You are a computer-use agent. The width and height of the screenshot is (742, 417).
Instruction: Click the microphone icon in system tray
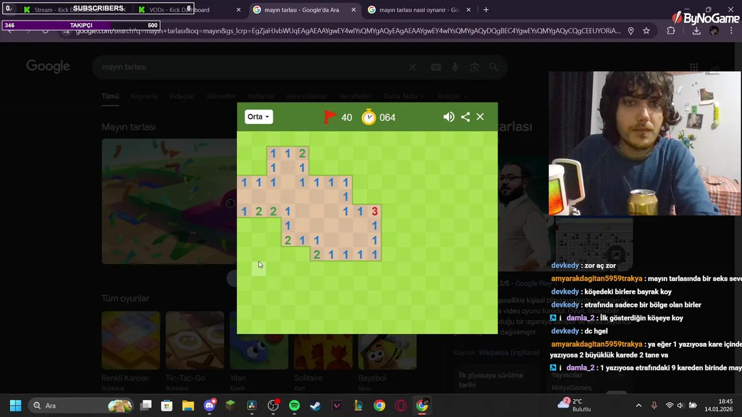[x=654, y=405]
